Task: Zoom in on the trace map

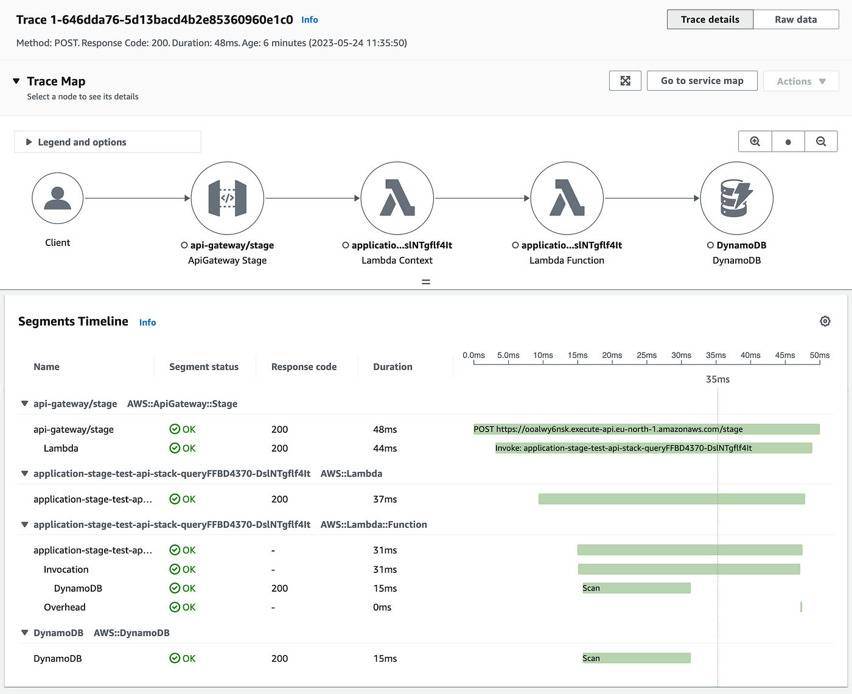Action: (x=755, y=142)
